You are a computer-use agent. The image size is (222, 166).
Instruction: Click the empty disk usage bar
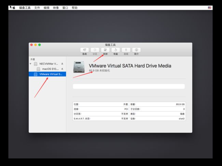pyautogui.click(x=129, y=86)
